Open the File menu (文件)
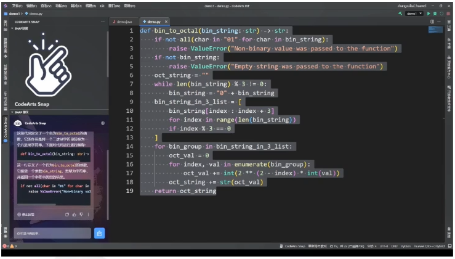 [17, 6]
